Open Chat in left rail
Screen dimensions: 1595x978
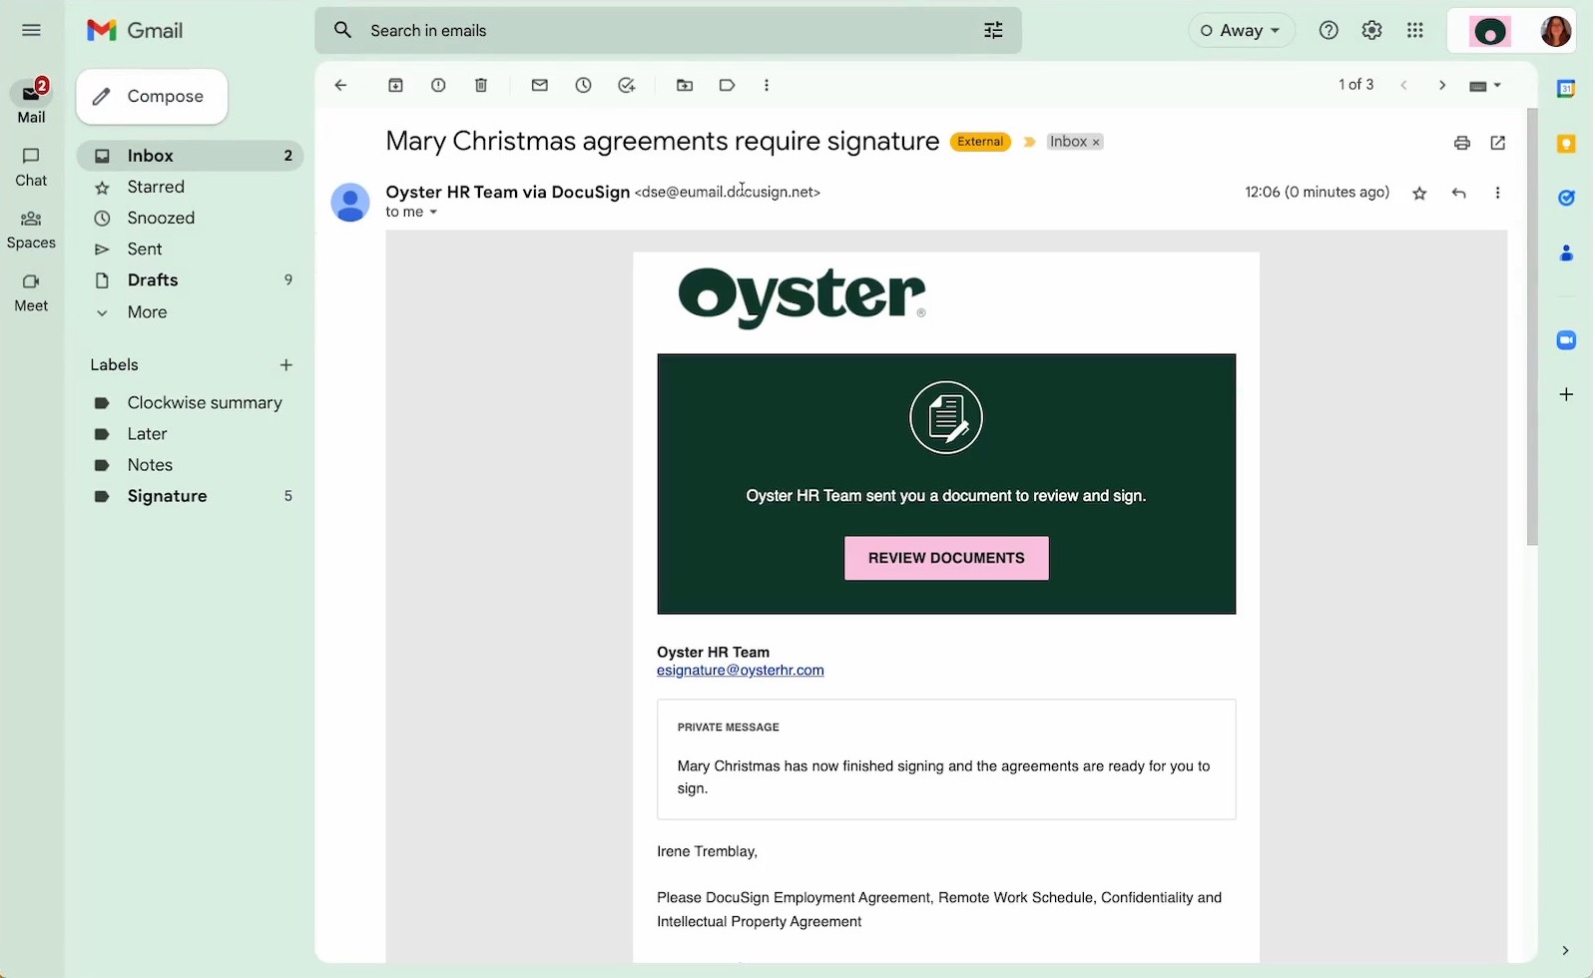31,167
